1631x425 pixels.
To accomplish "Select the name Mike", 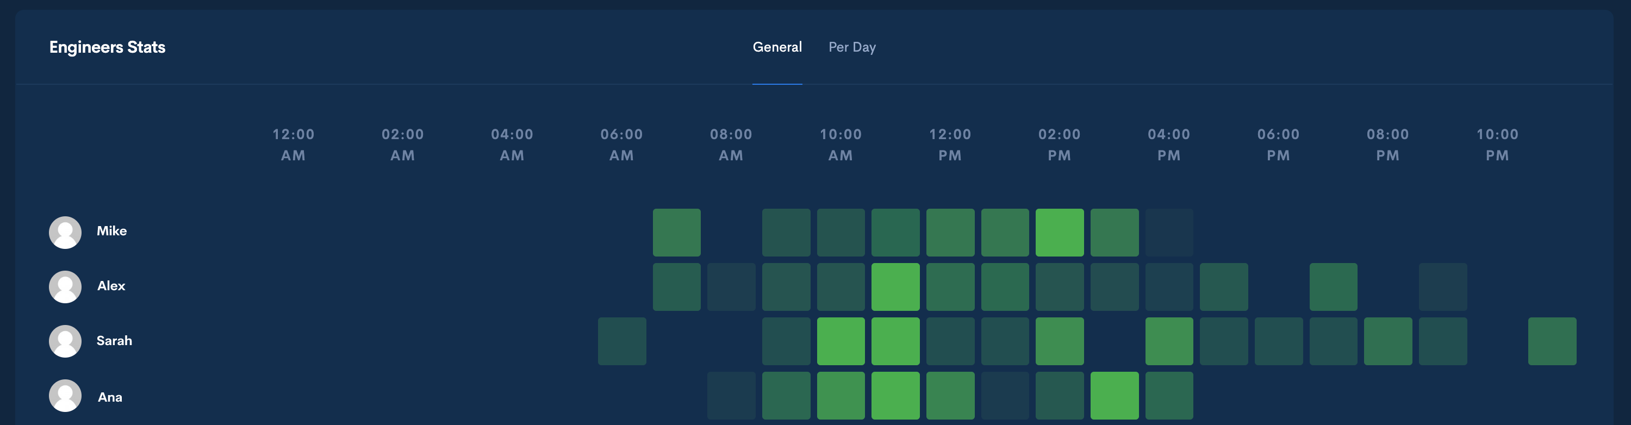I will tap(111, 231).
